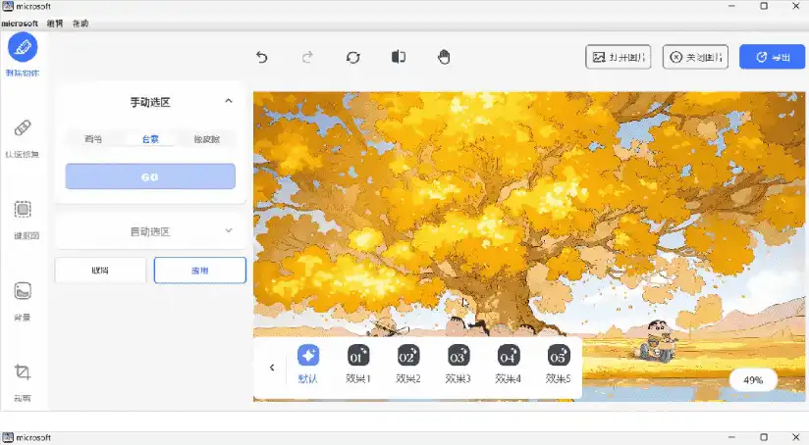Image resolution: width=809 pixels, height=445 pixels.
Task: Switch to the Brush (画笔) tab
Action: (x=93, y=139)
